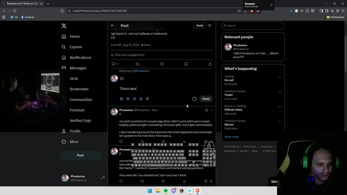347x195 pixels.
Task: Click the reply text area containing 'There wer'
Action: point(165,89)
